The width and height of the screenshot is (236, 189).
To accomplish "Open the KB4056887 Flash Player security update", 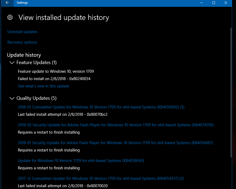I will [115, 143].
